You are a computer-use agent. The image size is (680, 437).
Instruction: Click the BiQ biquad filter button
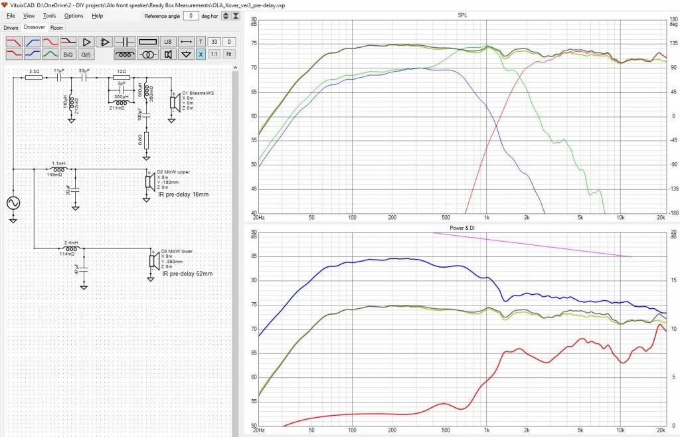pos(68,54)
